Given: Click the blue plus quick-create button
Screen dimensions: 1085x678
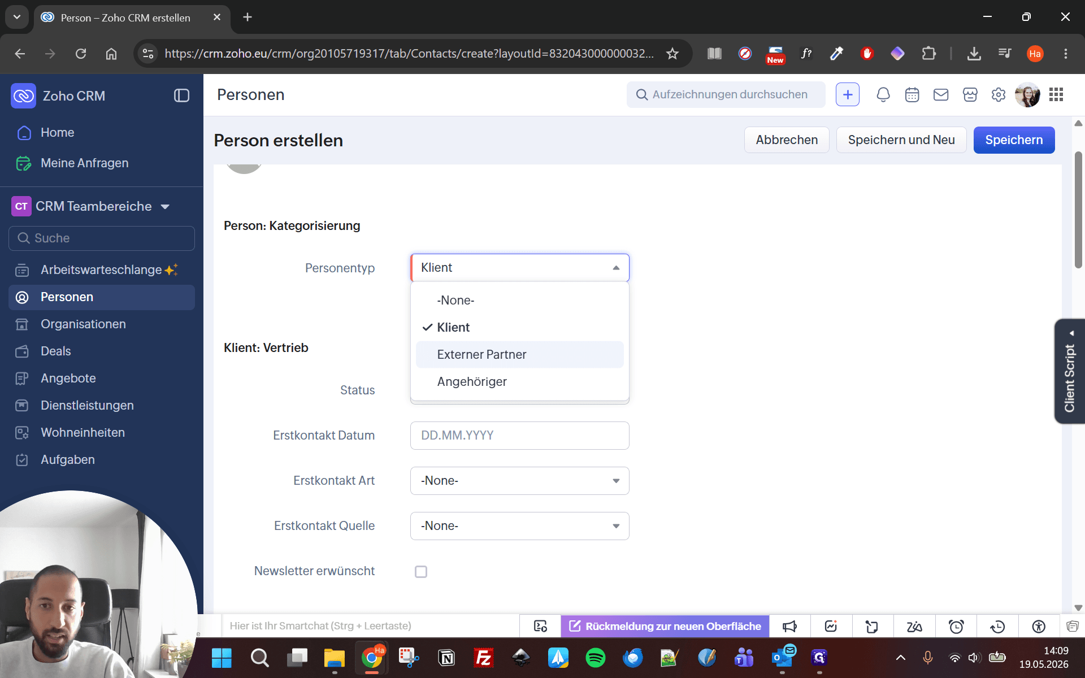Looking at the screenshot, I should coord(847,94).
